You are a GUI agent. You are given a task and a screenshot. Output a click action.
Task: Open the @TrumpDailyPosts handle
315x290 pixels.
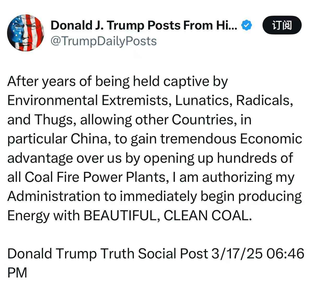click(103, 41)
